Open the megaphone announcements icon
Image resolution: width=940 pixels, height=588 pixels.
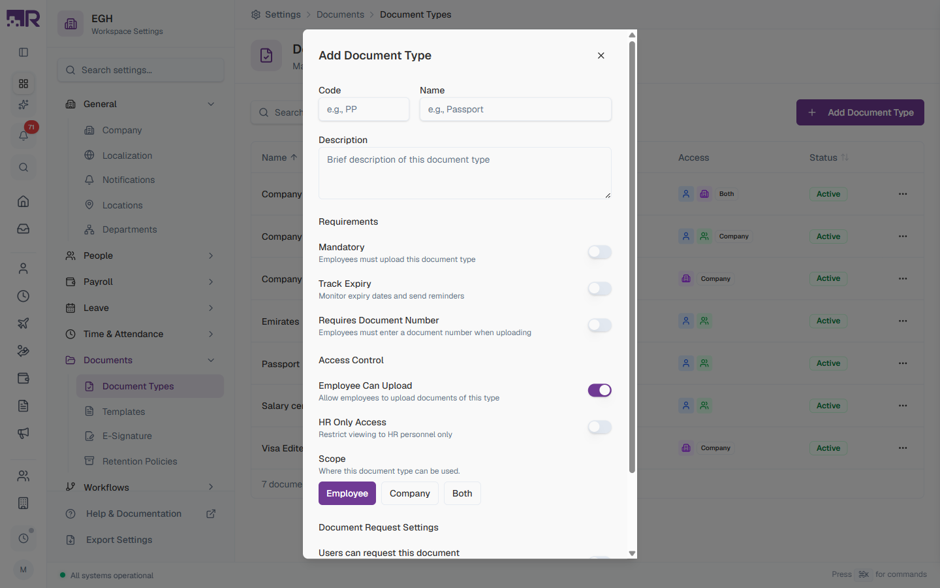23,433
